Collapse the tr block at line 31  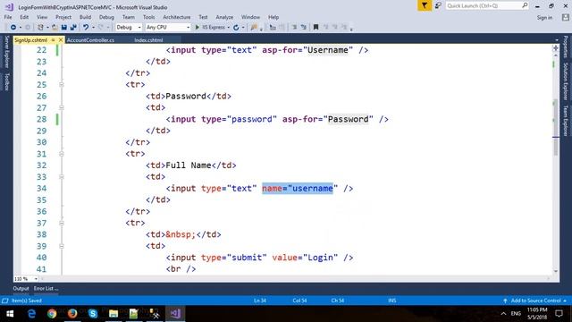tap(62, 154)
